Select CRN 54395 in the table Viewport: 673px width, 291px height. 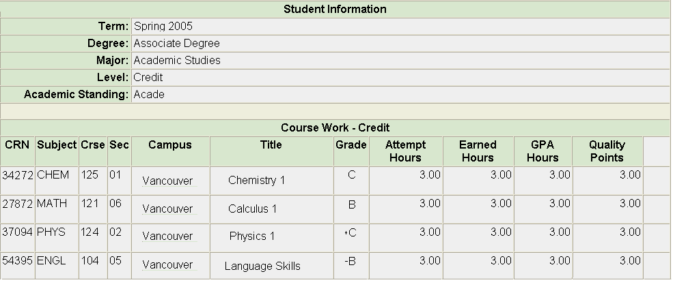(x=18, y=260)
